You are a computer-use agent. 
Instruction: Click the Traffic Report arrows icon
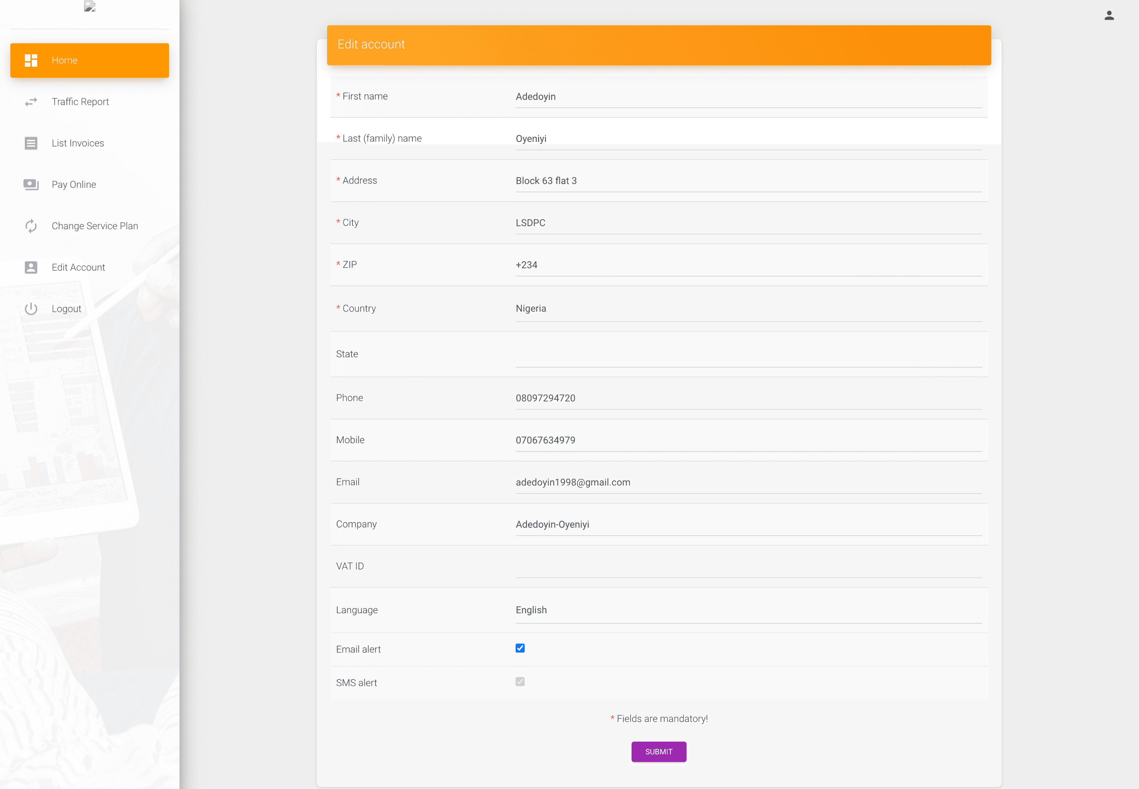tap(31, 102)
